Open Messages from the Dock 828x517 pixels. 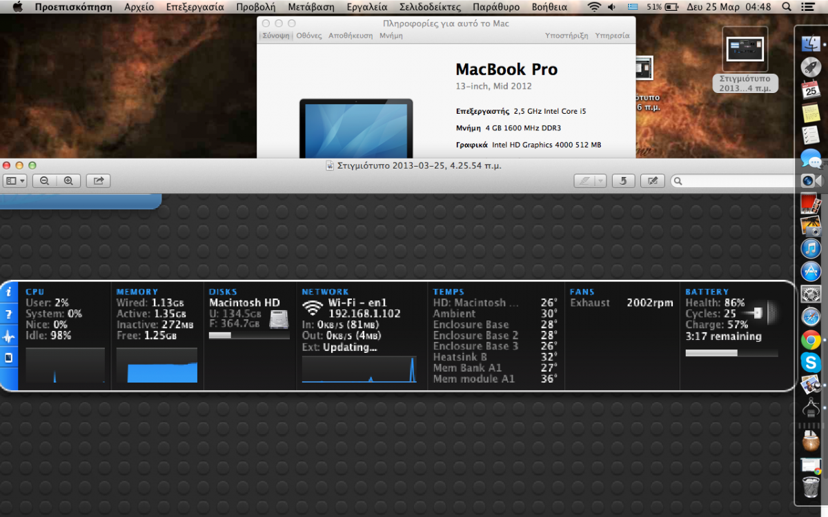811,158
